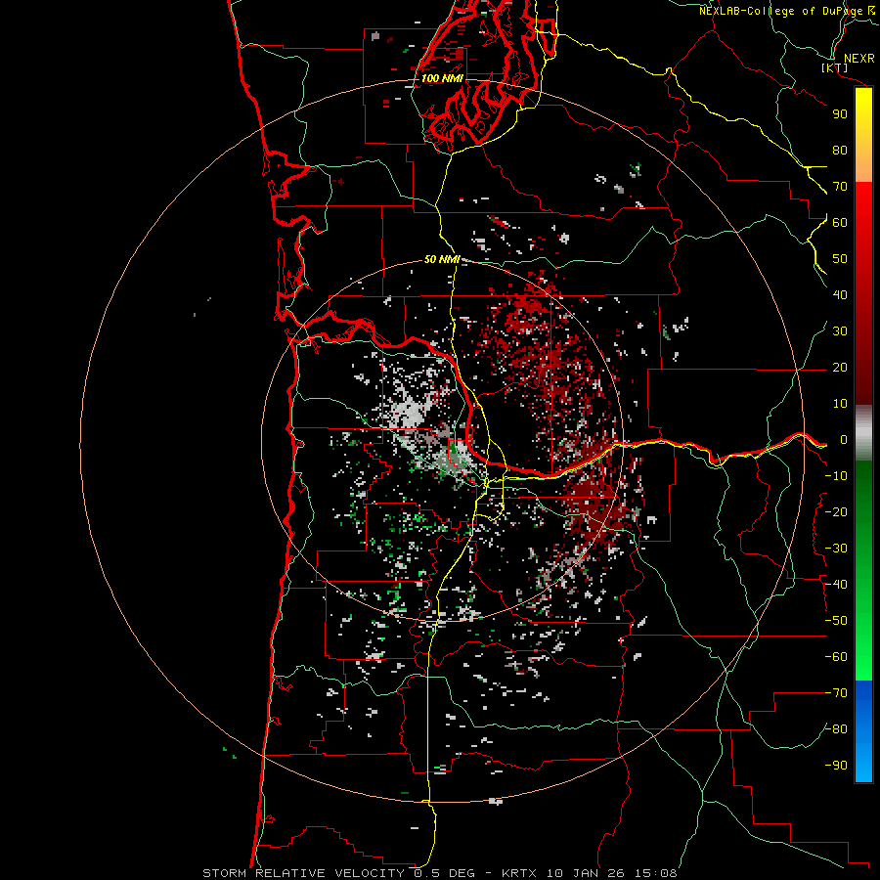Click the '-80' value on velocity scale
The width and height of the screenshot is (880, 880).
click(836, 729)
